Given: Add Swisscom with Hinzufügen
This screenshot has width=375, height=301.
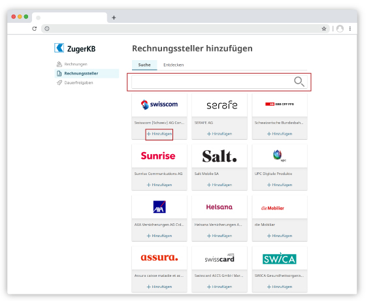Looking at the screenshot, I should pyautogui.click(x=159, y=134).
